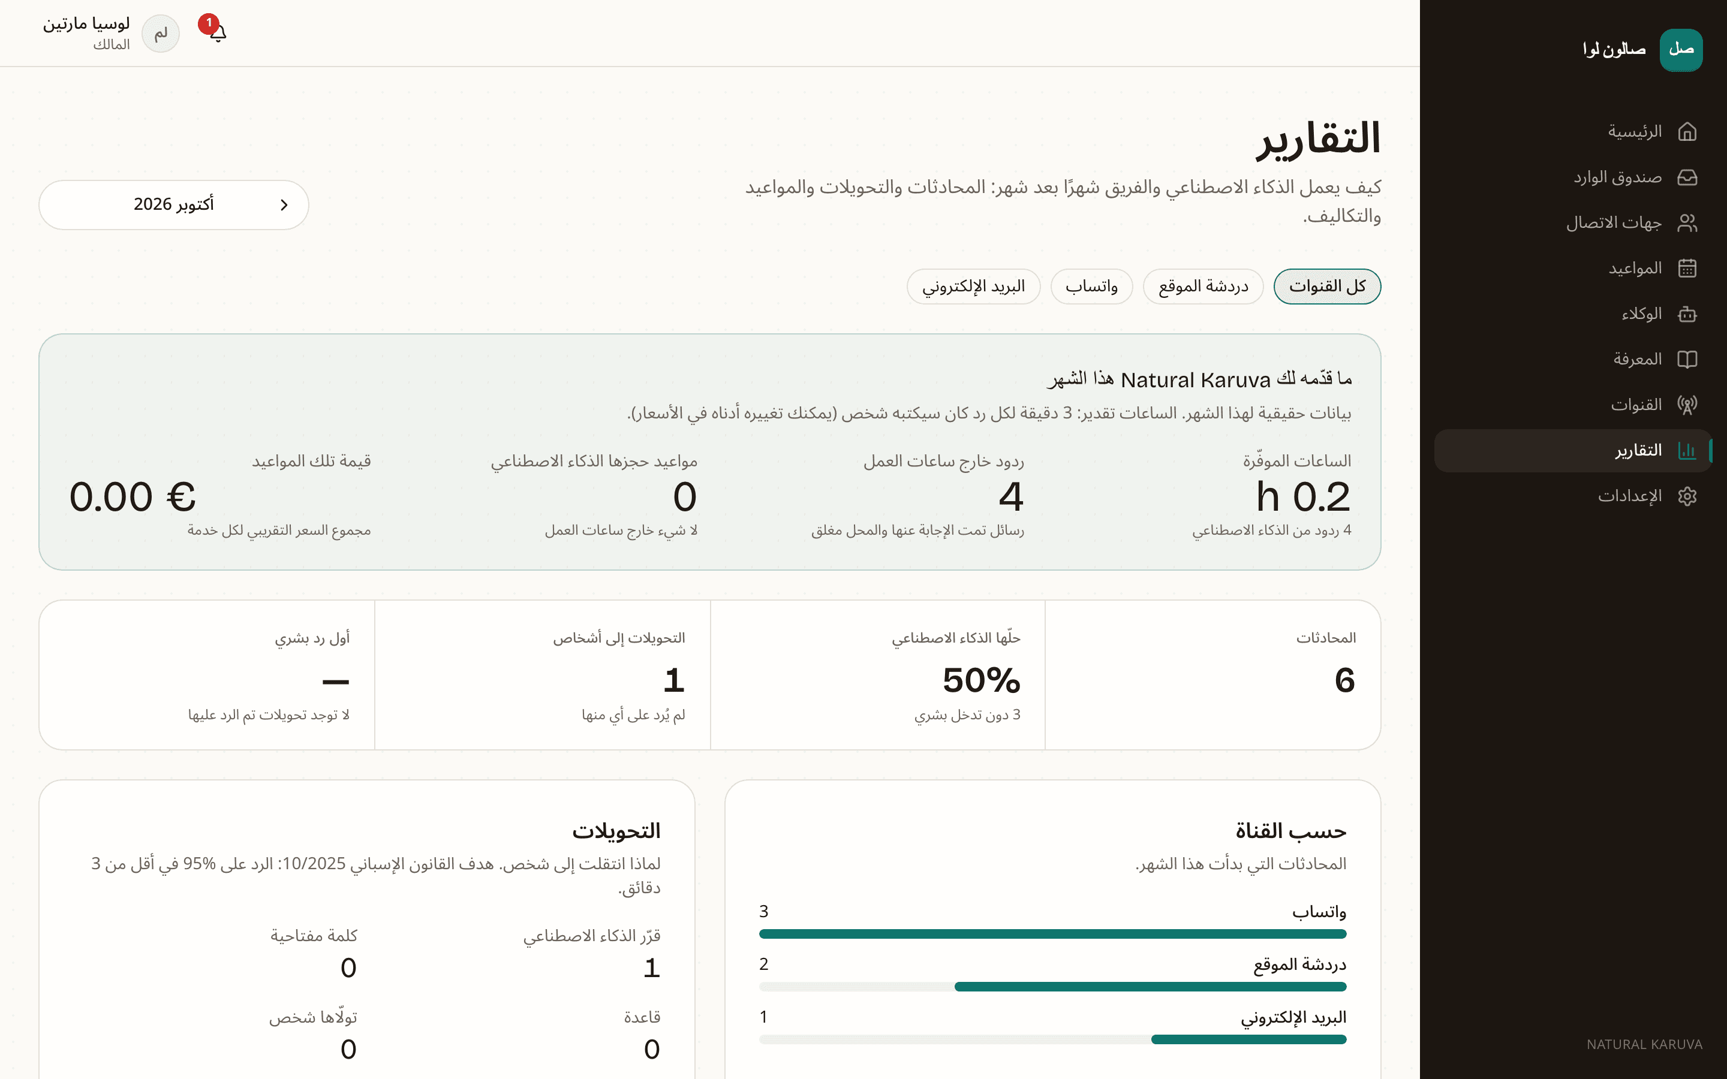Open the notifications bell icon
The height and width of the screenshot is (1079, 1727).
point(218,33)
